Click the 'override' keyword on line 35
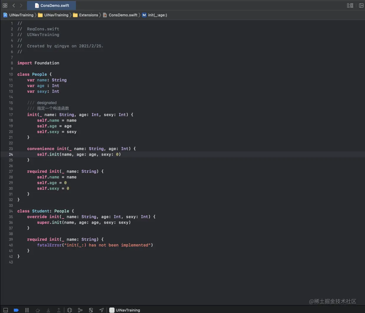 coord(37,217)
